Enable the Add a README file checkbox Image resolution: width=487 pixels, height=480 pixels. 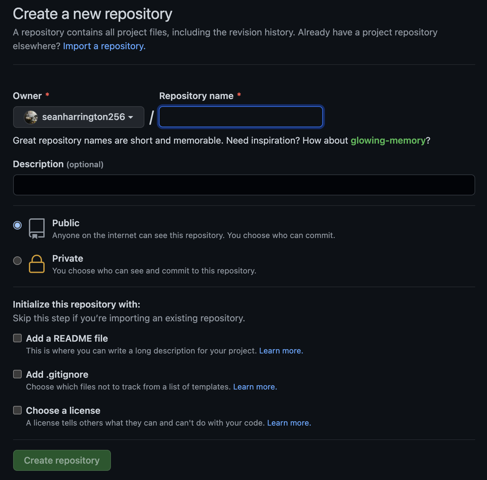[x=17, y=338]
